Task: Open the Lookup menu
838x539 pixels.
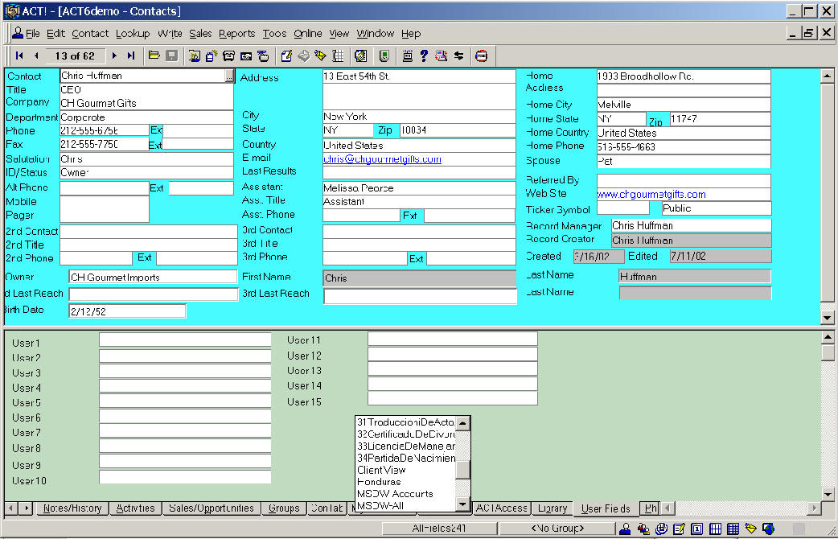Action: [133, 34]
